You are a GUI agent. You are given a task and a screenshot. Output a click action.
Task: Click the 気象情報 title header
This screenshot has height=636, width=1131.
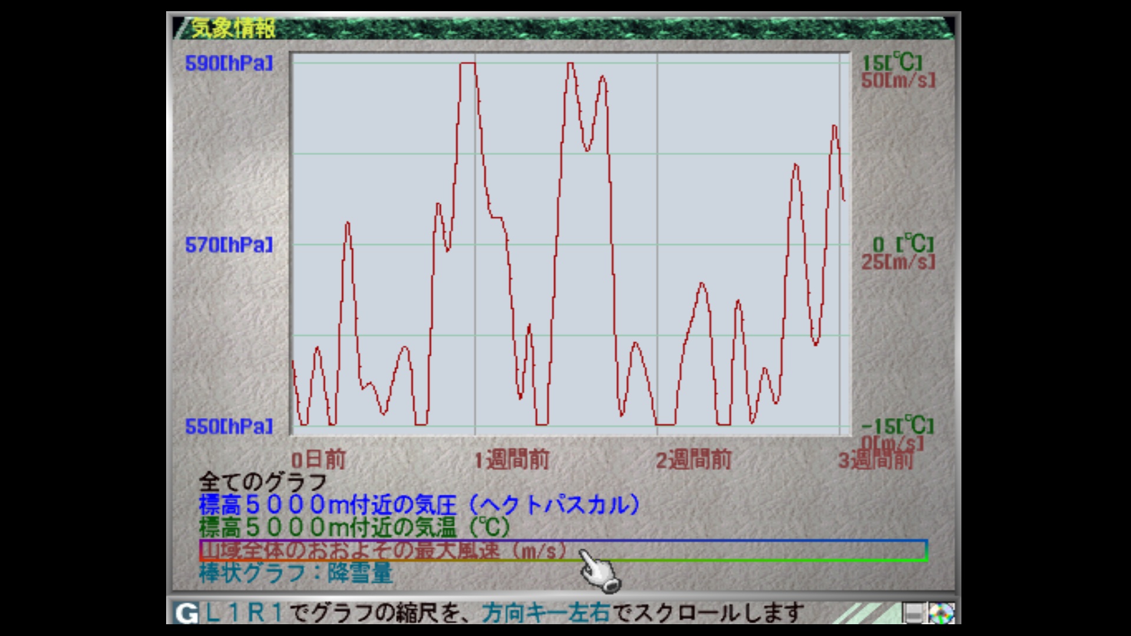tap(233, 28)
